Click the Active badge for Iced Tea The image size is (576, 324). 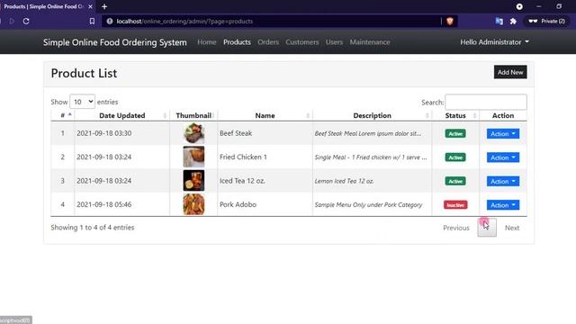(455, 181)
